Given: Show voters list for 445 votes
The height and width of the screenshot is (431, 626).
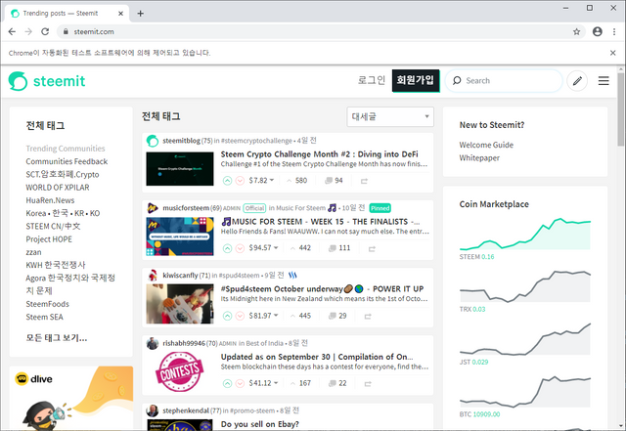Looking at the screenshot, I should click(300, 316).
